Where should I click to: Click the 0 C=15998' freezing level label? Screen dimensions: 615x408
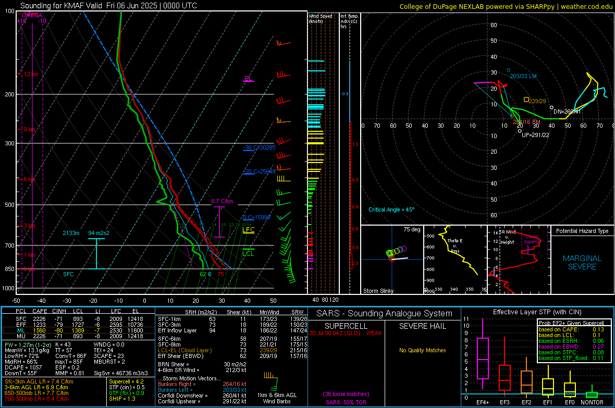tap(256, 217)
